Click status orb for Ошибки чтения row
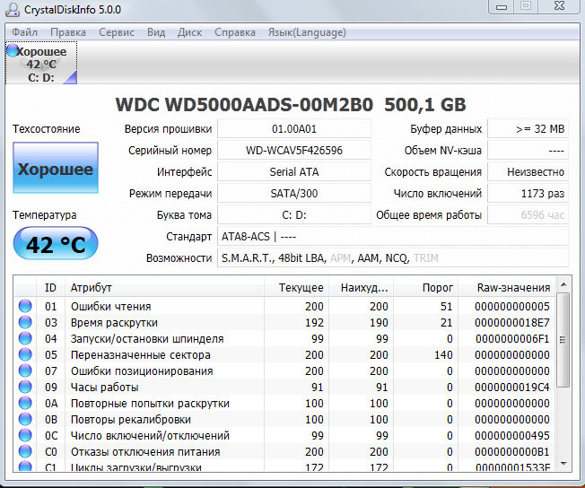 [x=25, y=306]
